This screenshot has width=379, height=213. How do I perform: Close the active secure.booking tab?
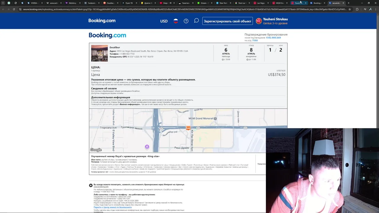pyautogui.click(x=343, y=3)
